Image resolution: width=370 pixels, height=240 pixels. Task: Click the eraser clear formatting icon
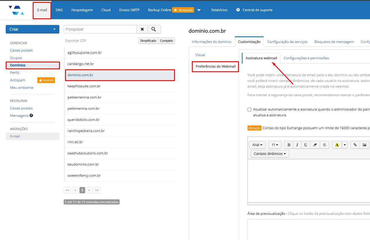click(x=315, y=145)
